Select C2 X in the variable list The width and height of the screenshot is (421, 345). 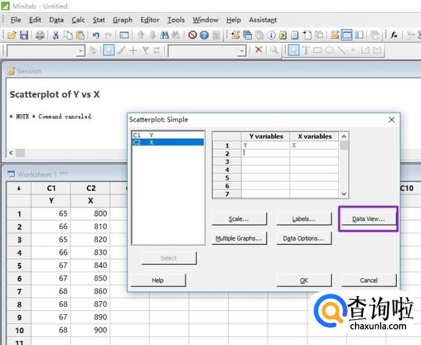click(168, 143)
